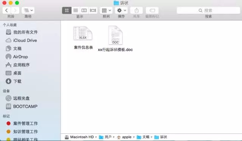Click Macintosh HD in the path bar

pos(79,137)
